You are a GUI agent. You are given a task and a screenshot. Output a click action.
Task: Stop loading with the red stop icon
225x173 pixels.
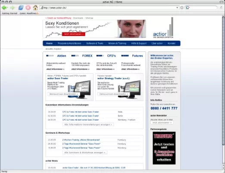[28, 8]
